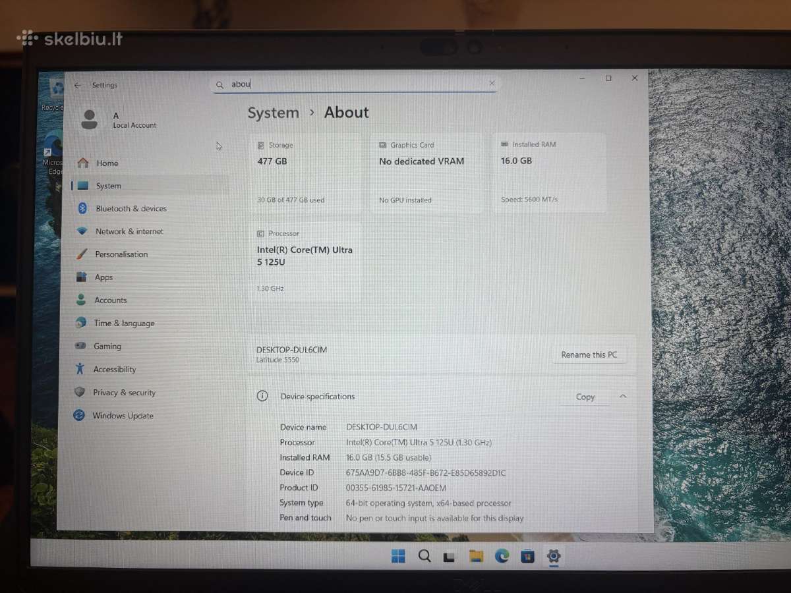The image size is (791, 593).
Task: Open Privacy & security settings
Action: 124,393
